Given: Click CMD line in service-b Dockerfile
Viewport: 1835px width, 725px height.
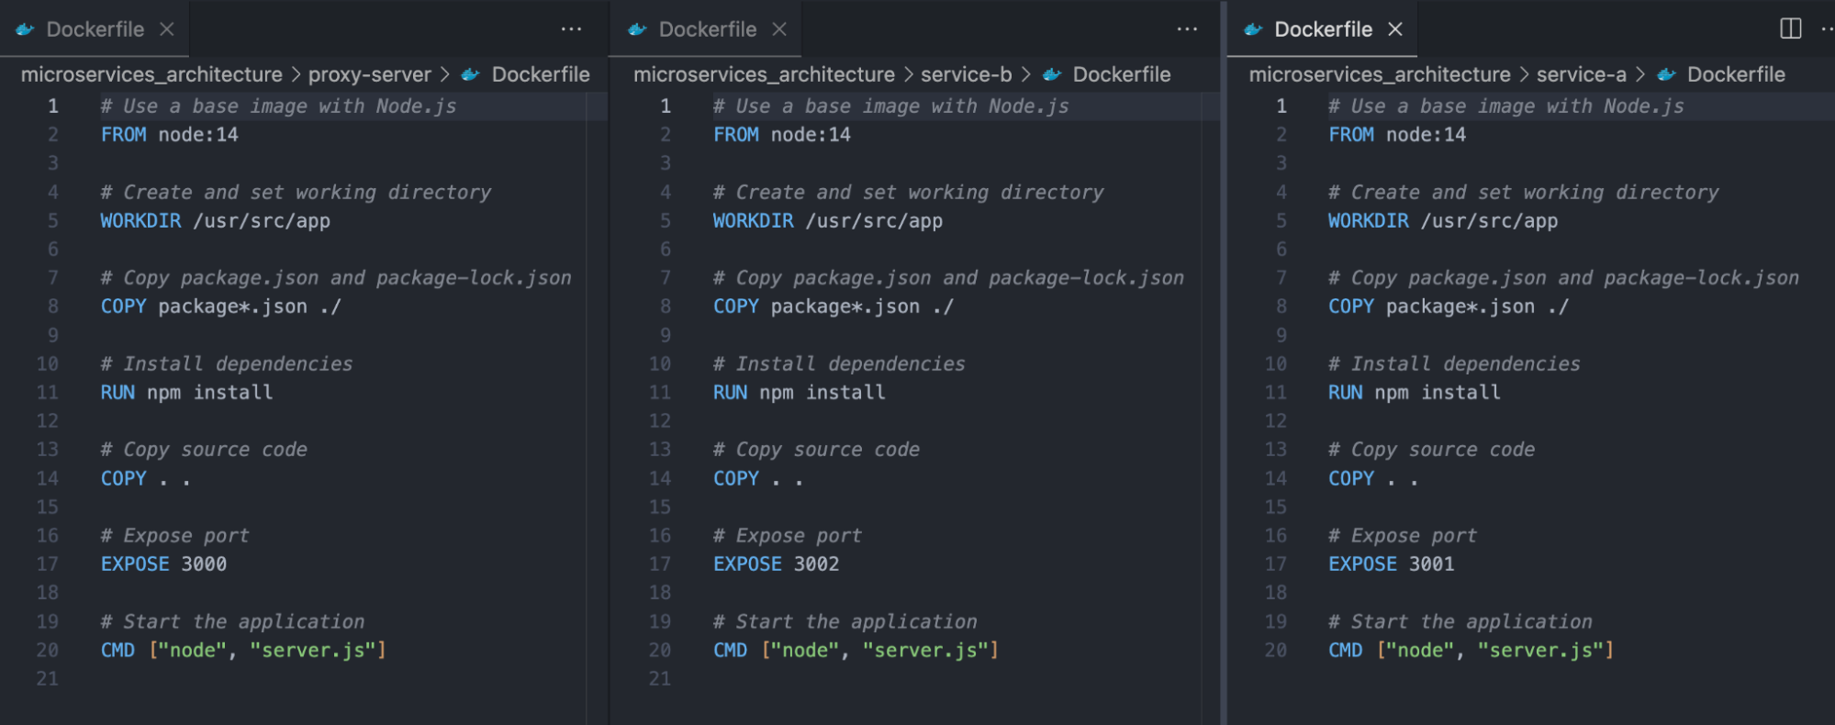Looking at the screenshot, I should [856, 650].
